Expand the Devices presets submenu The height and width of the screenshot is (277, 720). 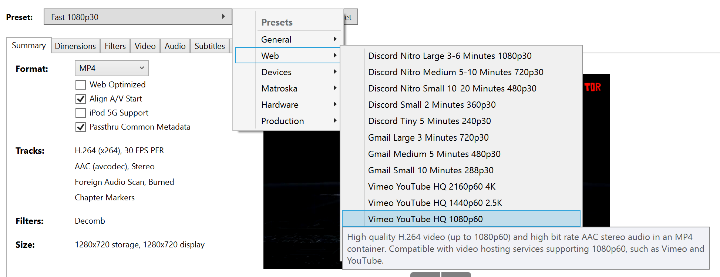tap(287, 72)
